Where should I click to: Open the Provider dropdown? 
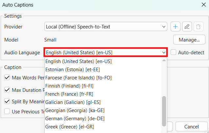tap(106, 27)
